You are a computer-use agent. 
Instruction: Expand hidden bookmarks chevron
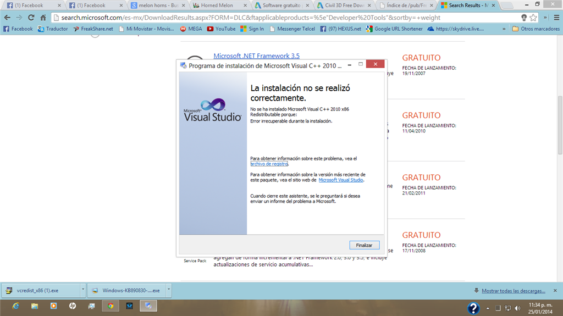[504, 29]
